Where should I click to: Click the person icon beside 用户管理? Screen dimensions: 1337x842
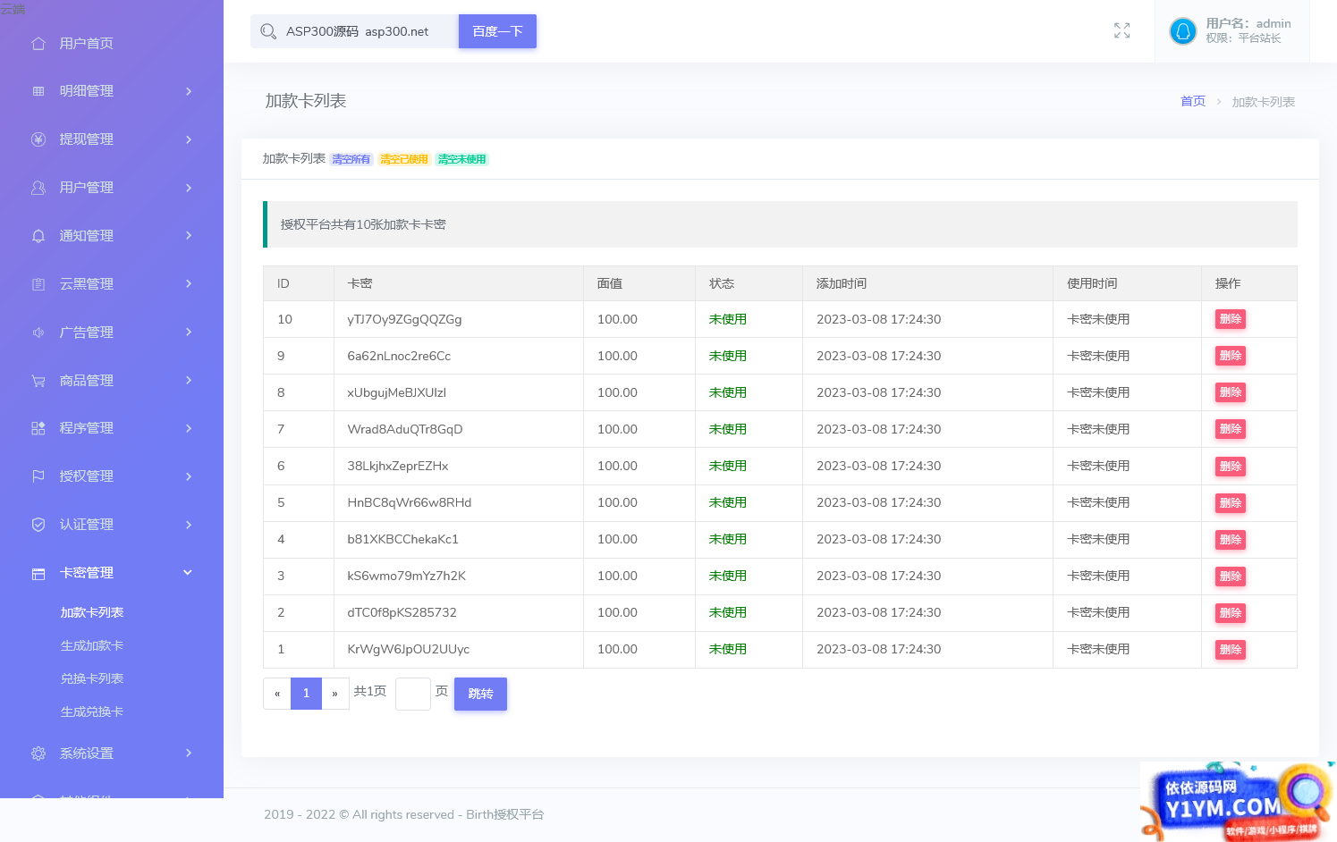38,188
